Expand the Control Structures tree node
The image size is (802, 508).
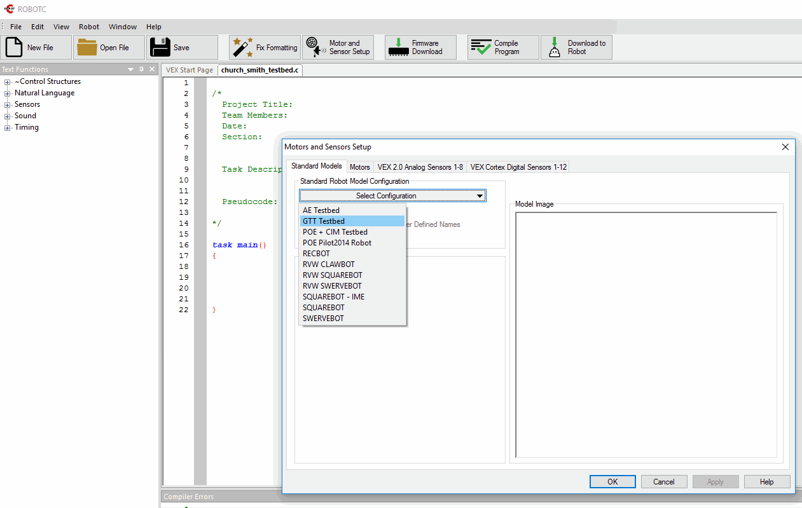point(8,82)
